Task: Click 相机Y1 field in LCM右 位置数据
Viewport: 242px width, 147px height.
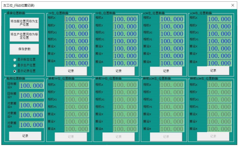Action: (219, 41)
